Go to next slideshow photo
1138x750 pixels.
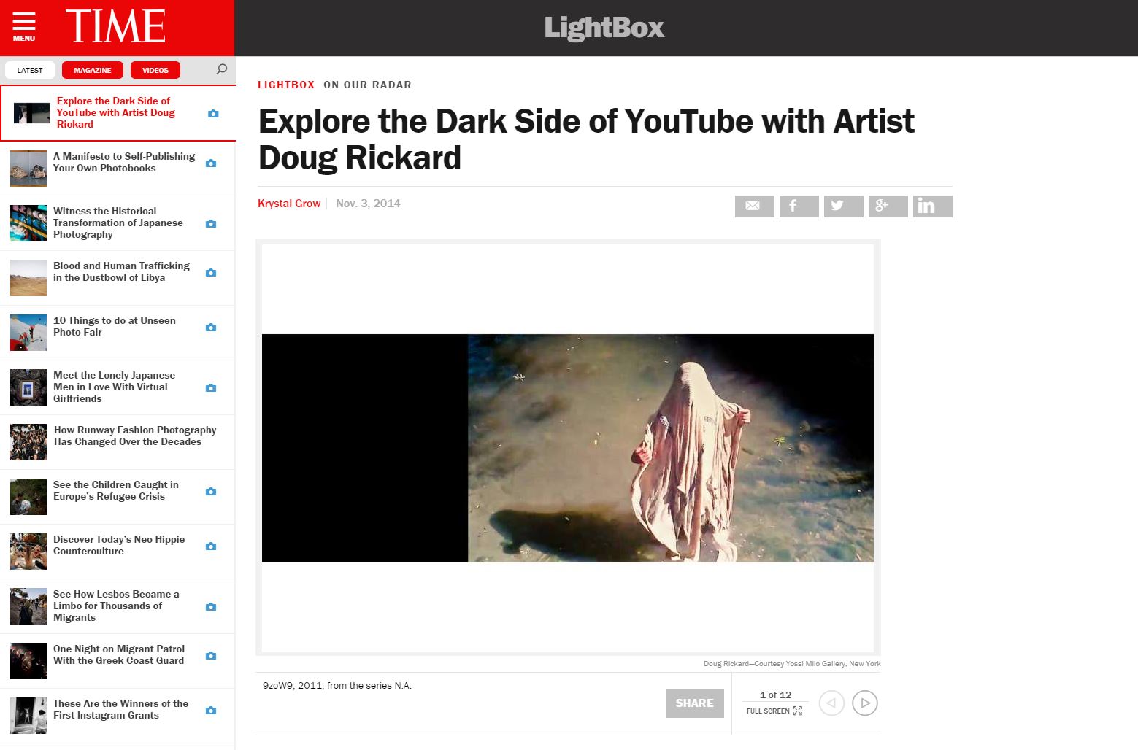[x=865, y=703]
